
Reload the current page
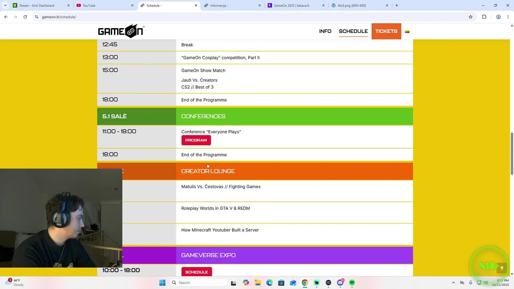pos(25,17)
